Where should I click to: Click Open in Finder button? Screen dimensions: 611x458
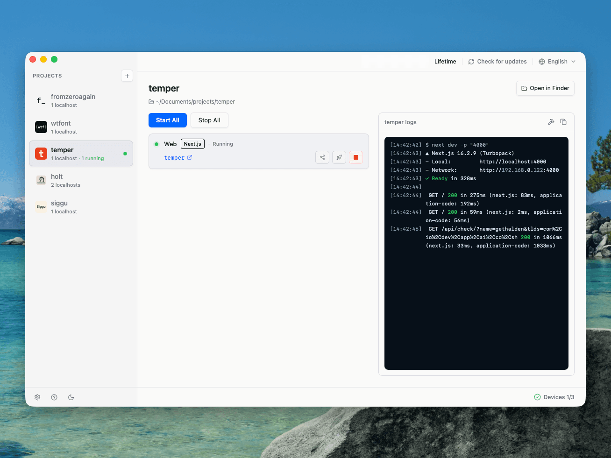click(545, 88)
